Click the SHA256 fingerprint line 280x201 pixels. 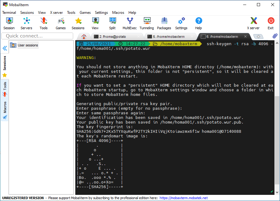[159, 132]
